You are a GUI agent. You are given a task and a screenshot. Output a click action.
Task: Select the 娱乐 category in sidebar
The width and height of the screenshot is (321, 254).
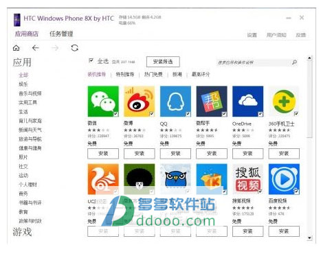point(23,84)
